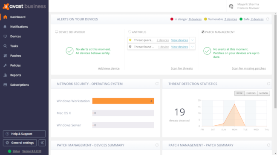This screenshot has width=277, height=155.
Task: Click the Mac OS X bar
Action: 123,113
